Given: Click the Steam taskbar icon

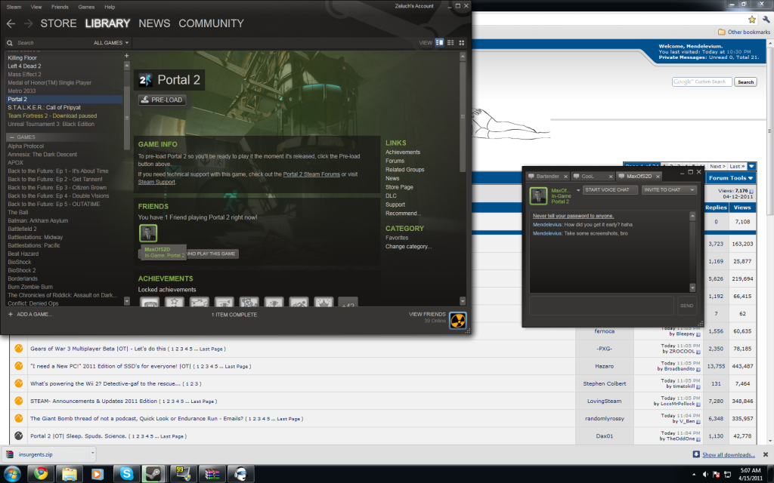Looking at the screenshot, I should coord(153,474).
